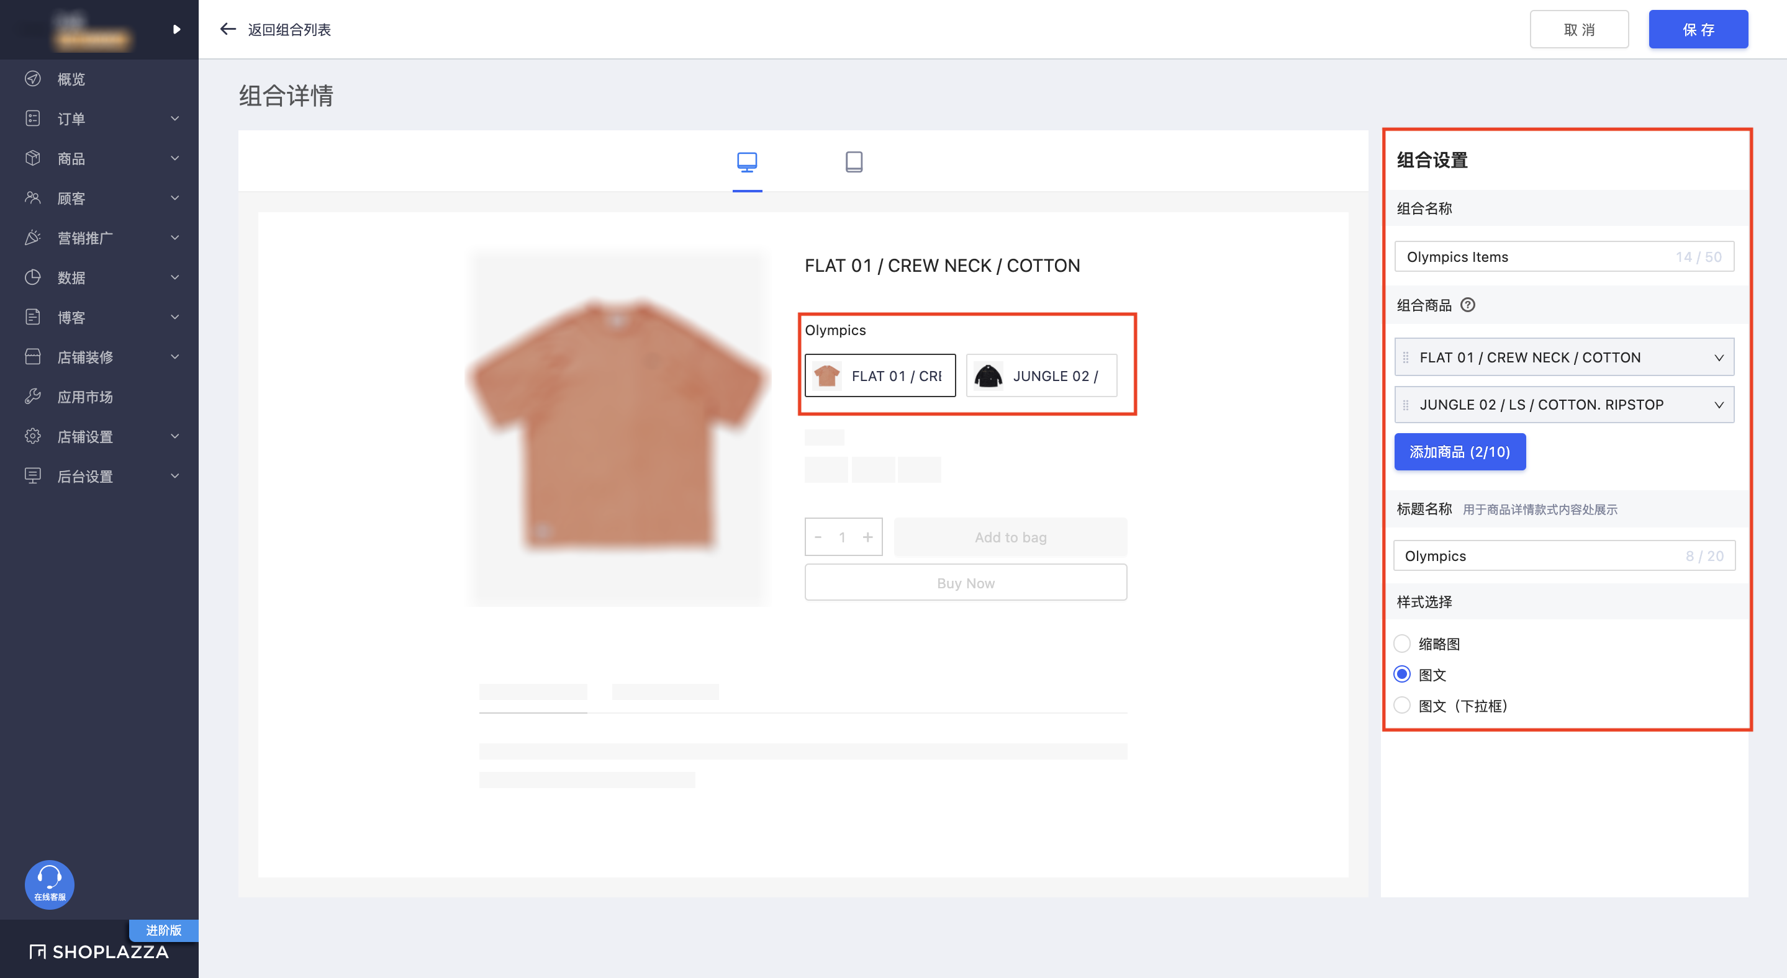The width and height of the screenshot is (1787, 978).
Task: Select the 图文 radio button
Action: point(1403,673)
